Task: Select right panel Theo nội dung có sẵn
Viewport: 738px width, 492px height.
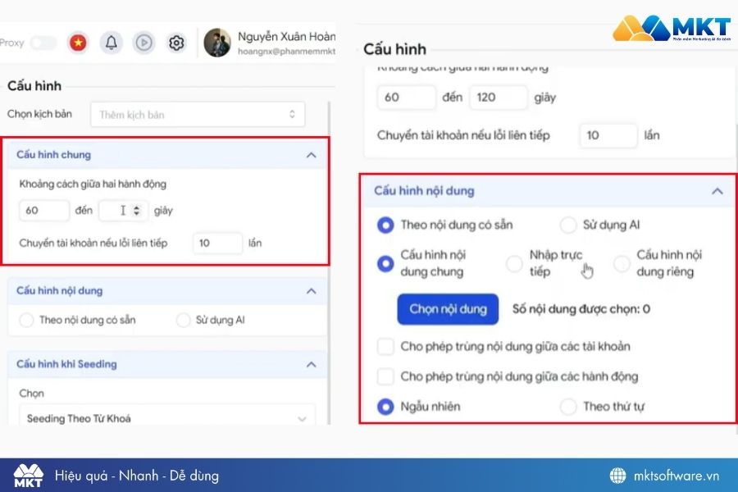Action: click(x=385, y=225)
